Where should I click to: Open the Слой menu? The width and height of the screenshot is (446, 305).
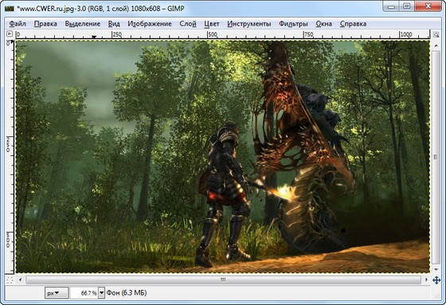tap(188, 24)
